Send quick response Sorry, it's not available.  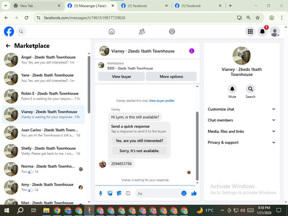click(x=139, y=151)
